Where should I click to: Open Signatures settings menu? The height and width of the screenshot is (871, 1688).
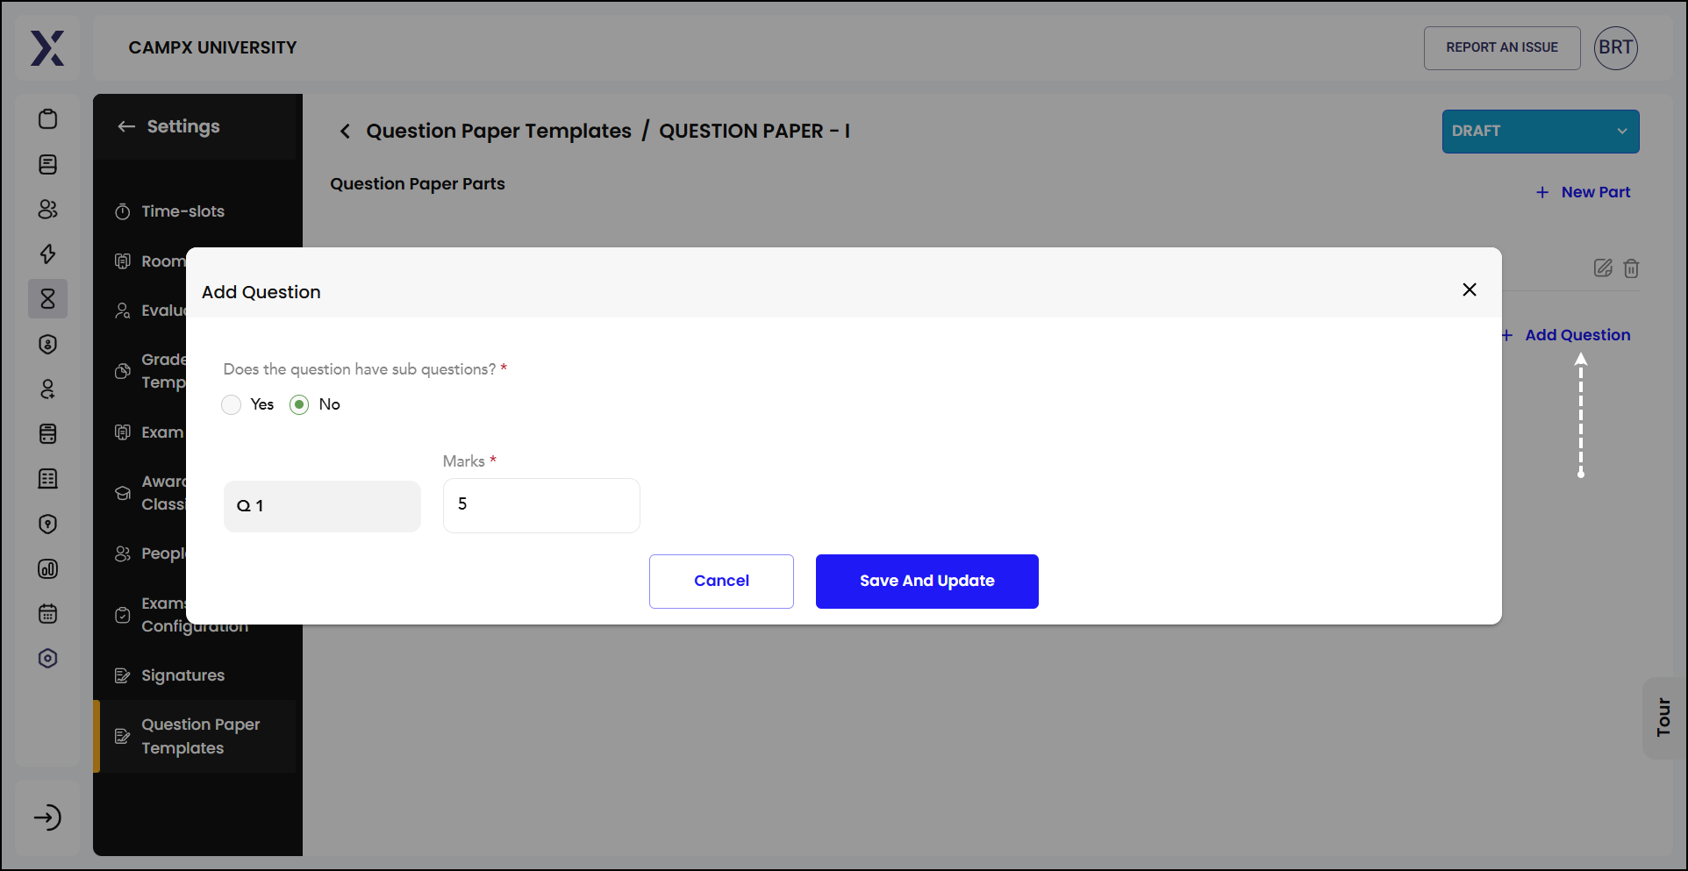182,675
